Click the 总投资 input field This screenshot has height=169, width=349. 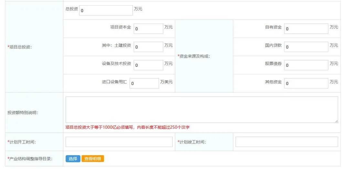click(106, 10)
